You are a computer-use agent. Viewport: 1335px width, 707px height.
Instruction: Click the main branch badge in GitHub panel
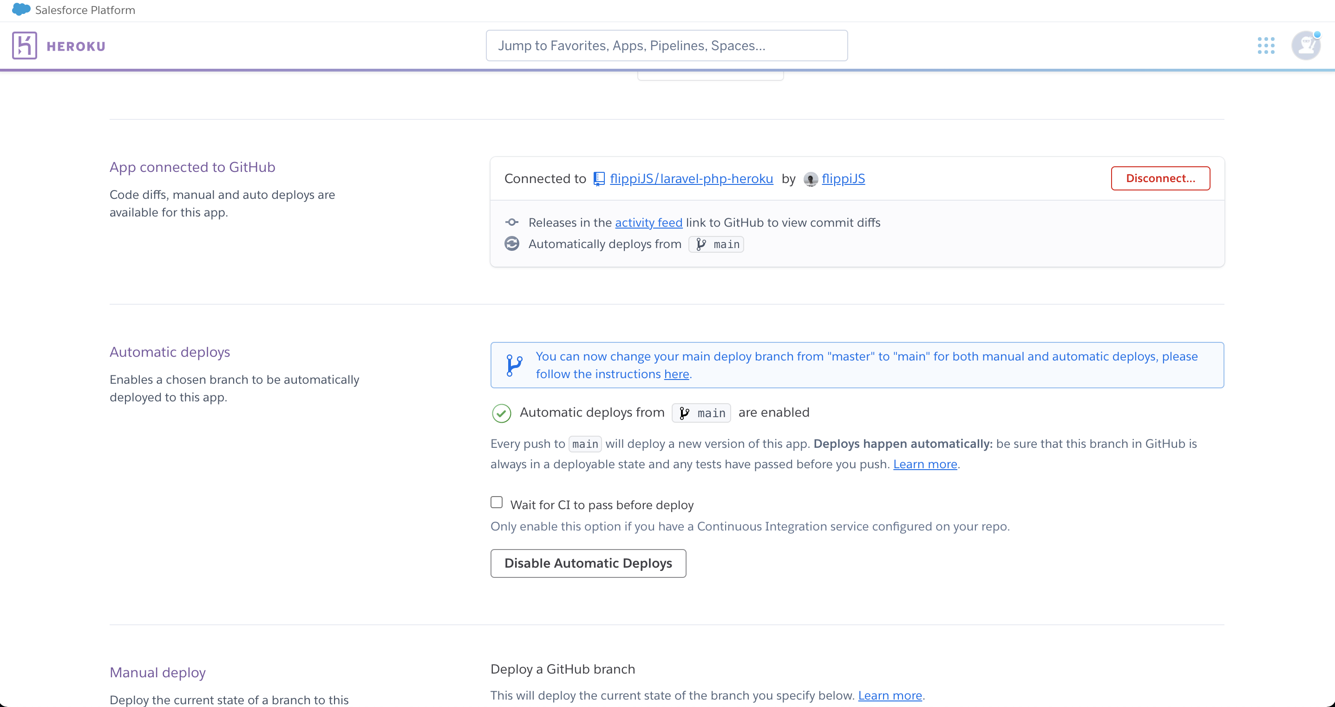click(x=716, y=244)
